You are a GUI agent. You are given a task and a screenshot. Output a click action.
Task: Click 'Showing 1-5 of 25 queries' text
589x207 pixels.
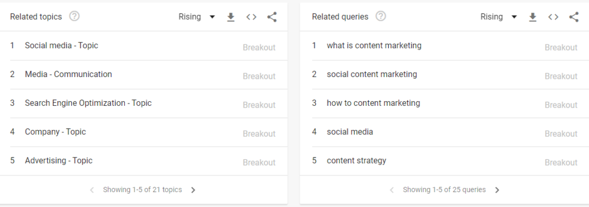445,190
